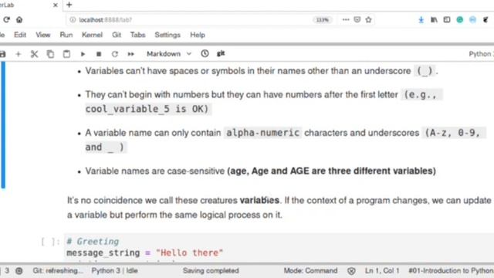Viewport: 494px width, 278px height.
Task: Open the Kernel menu
Action: pos(92,35)
